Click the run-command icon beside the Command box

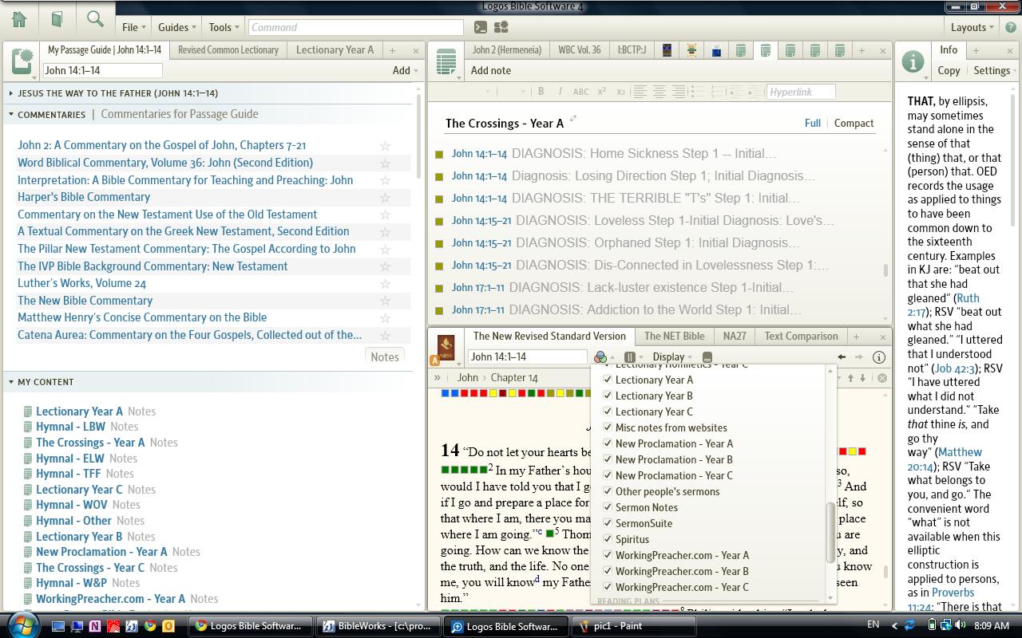point(480,27)
